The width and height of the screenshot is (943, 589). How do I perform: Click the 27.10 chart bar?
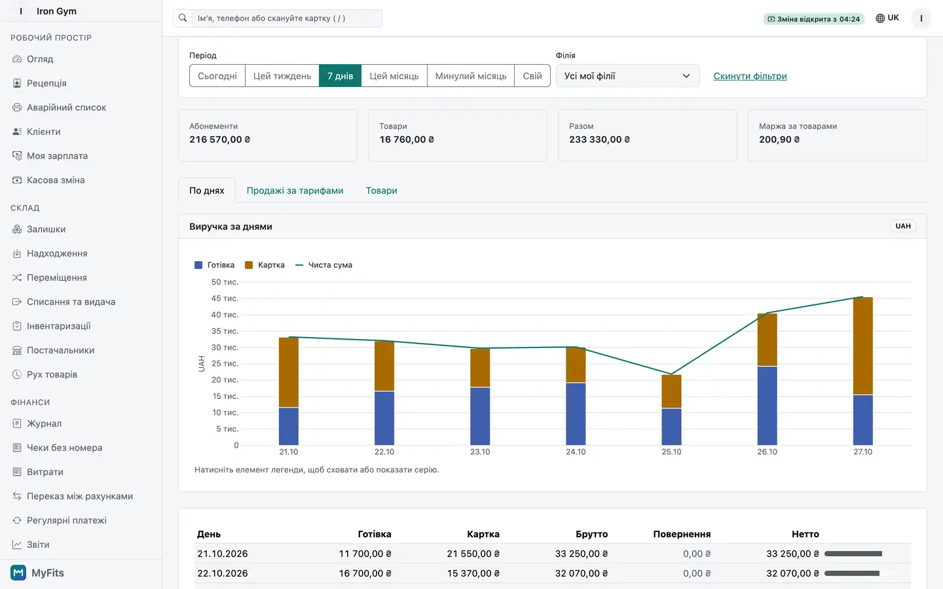(863, 371)
